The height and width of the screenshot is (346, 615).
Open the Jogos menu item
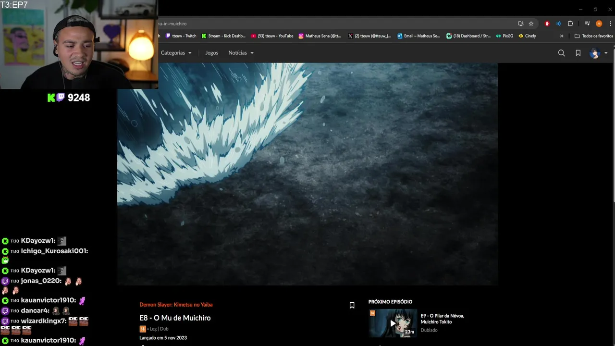click(x=211, y=53)
